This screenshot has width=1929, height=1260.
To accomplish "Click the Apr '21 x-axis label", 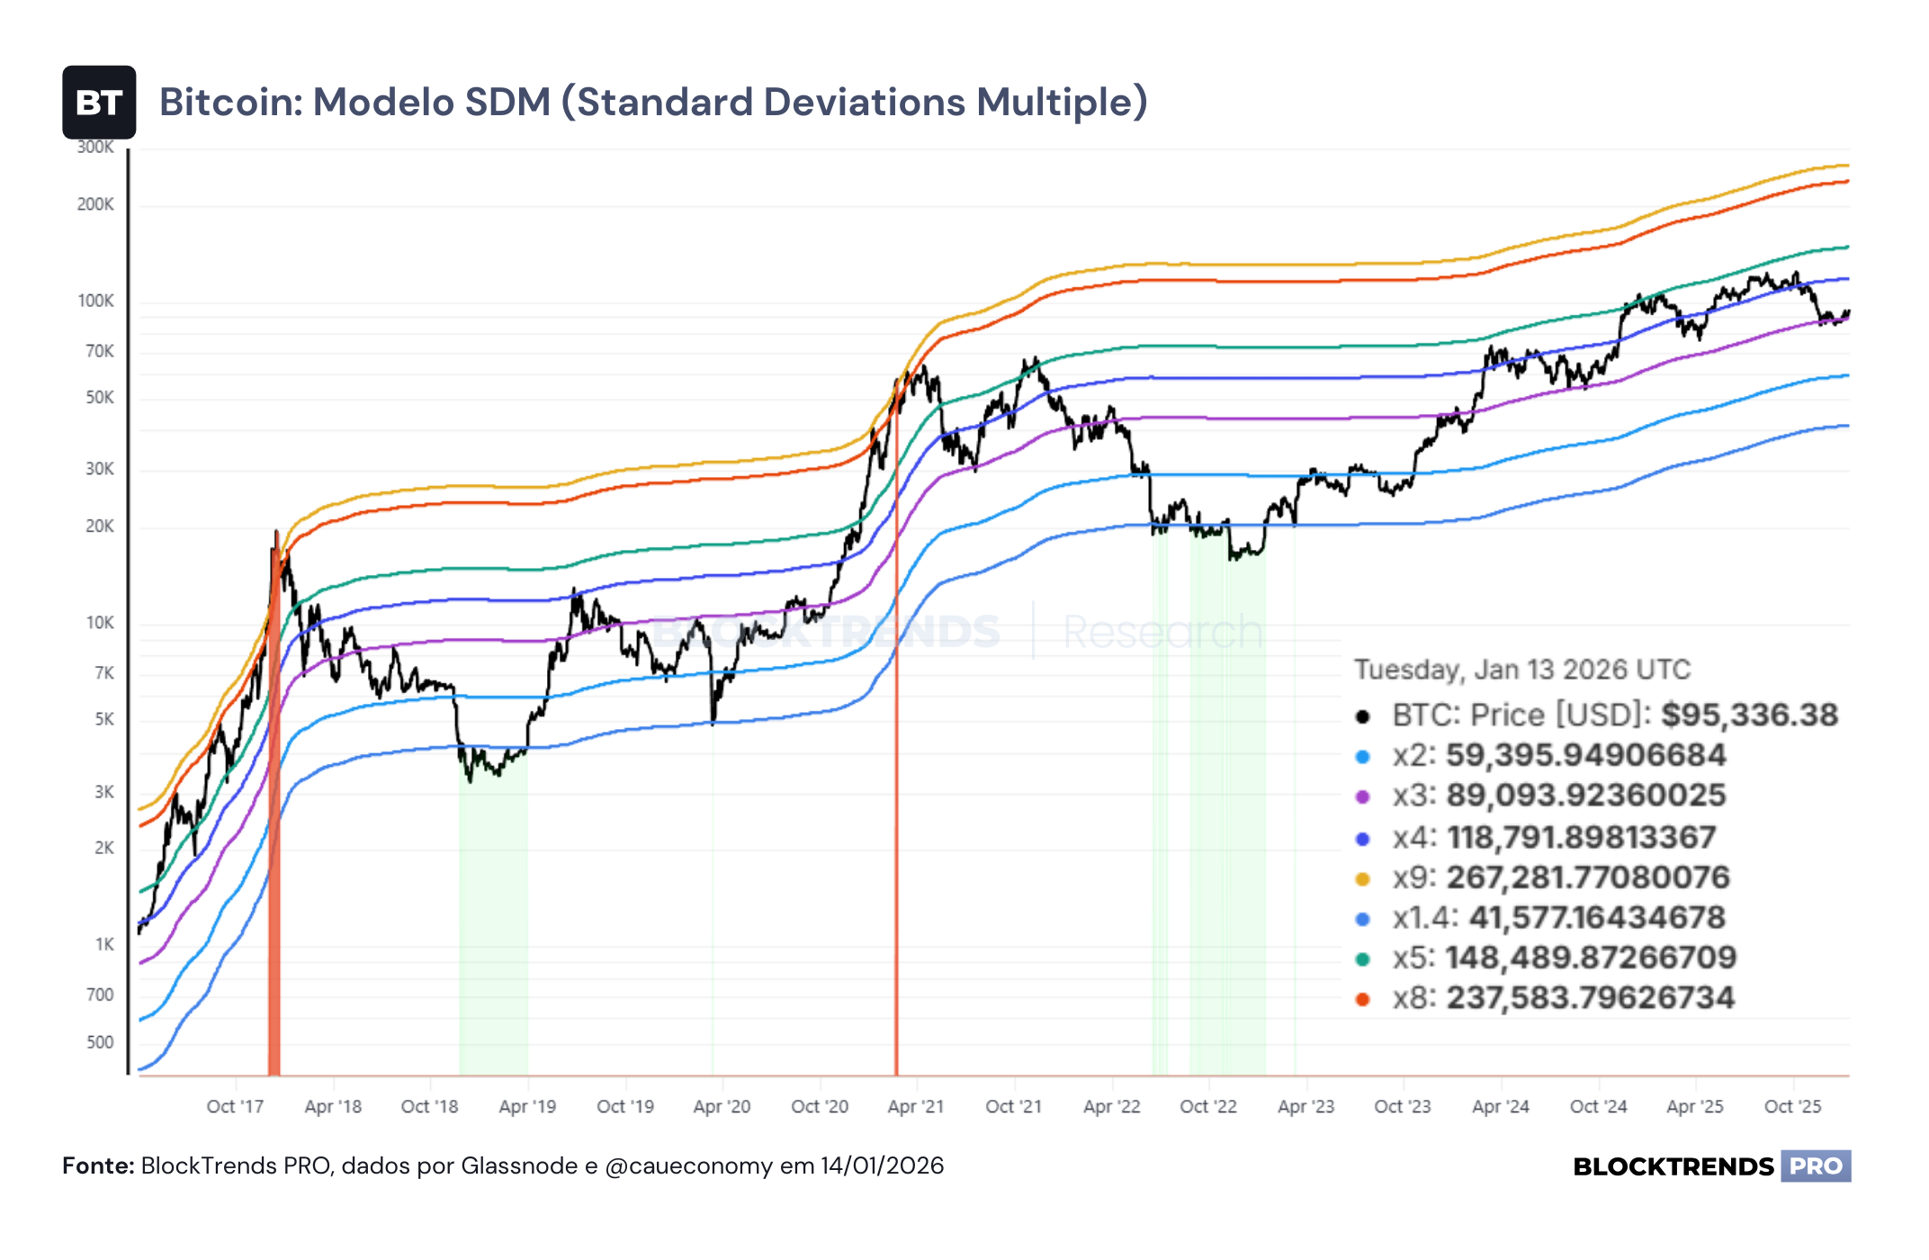I will 916,1107.
